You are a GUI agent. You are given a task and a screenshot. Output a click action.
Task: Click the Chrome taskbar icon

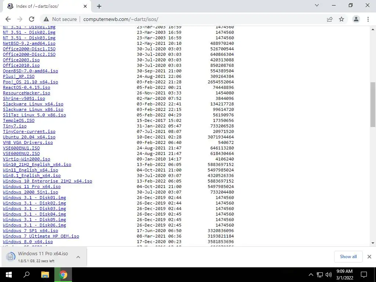(63, 275)
